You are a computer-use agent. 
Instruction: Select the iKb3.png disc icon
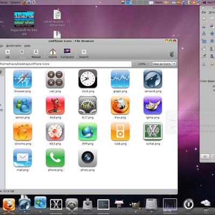coord(55,132)
